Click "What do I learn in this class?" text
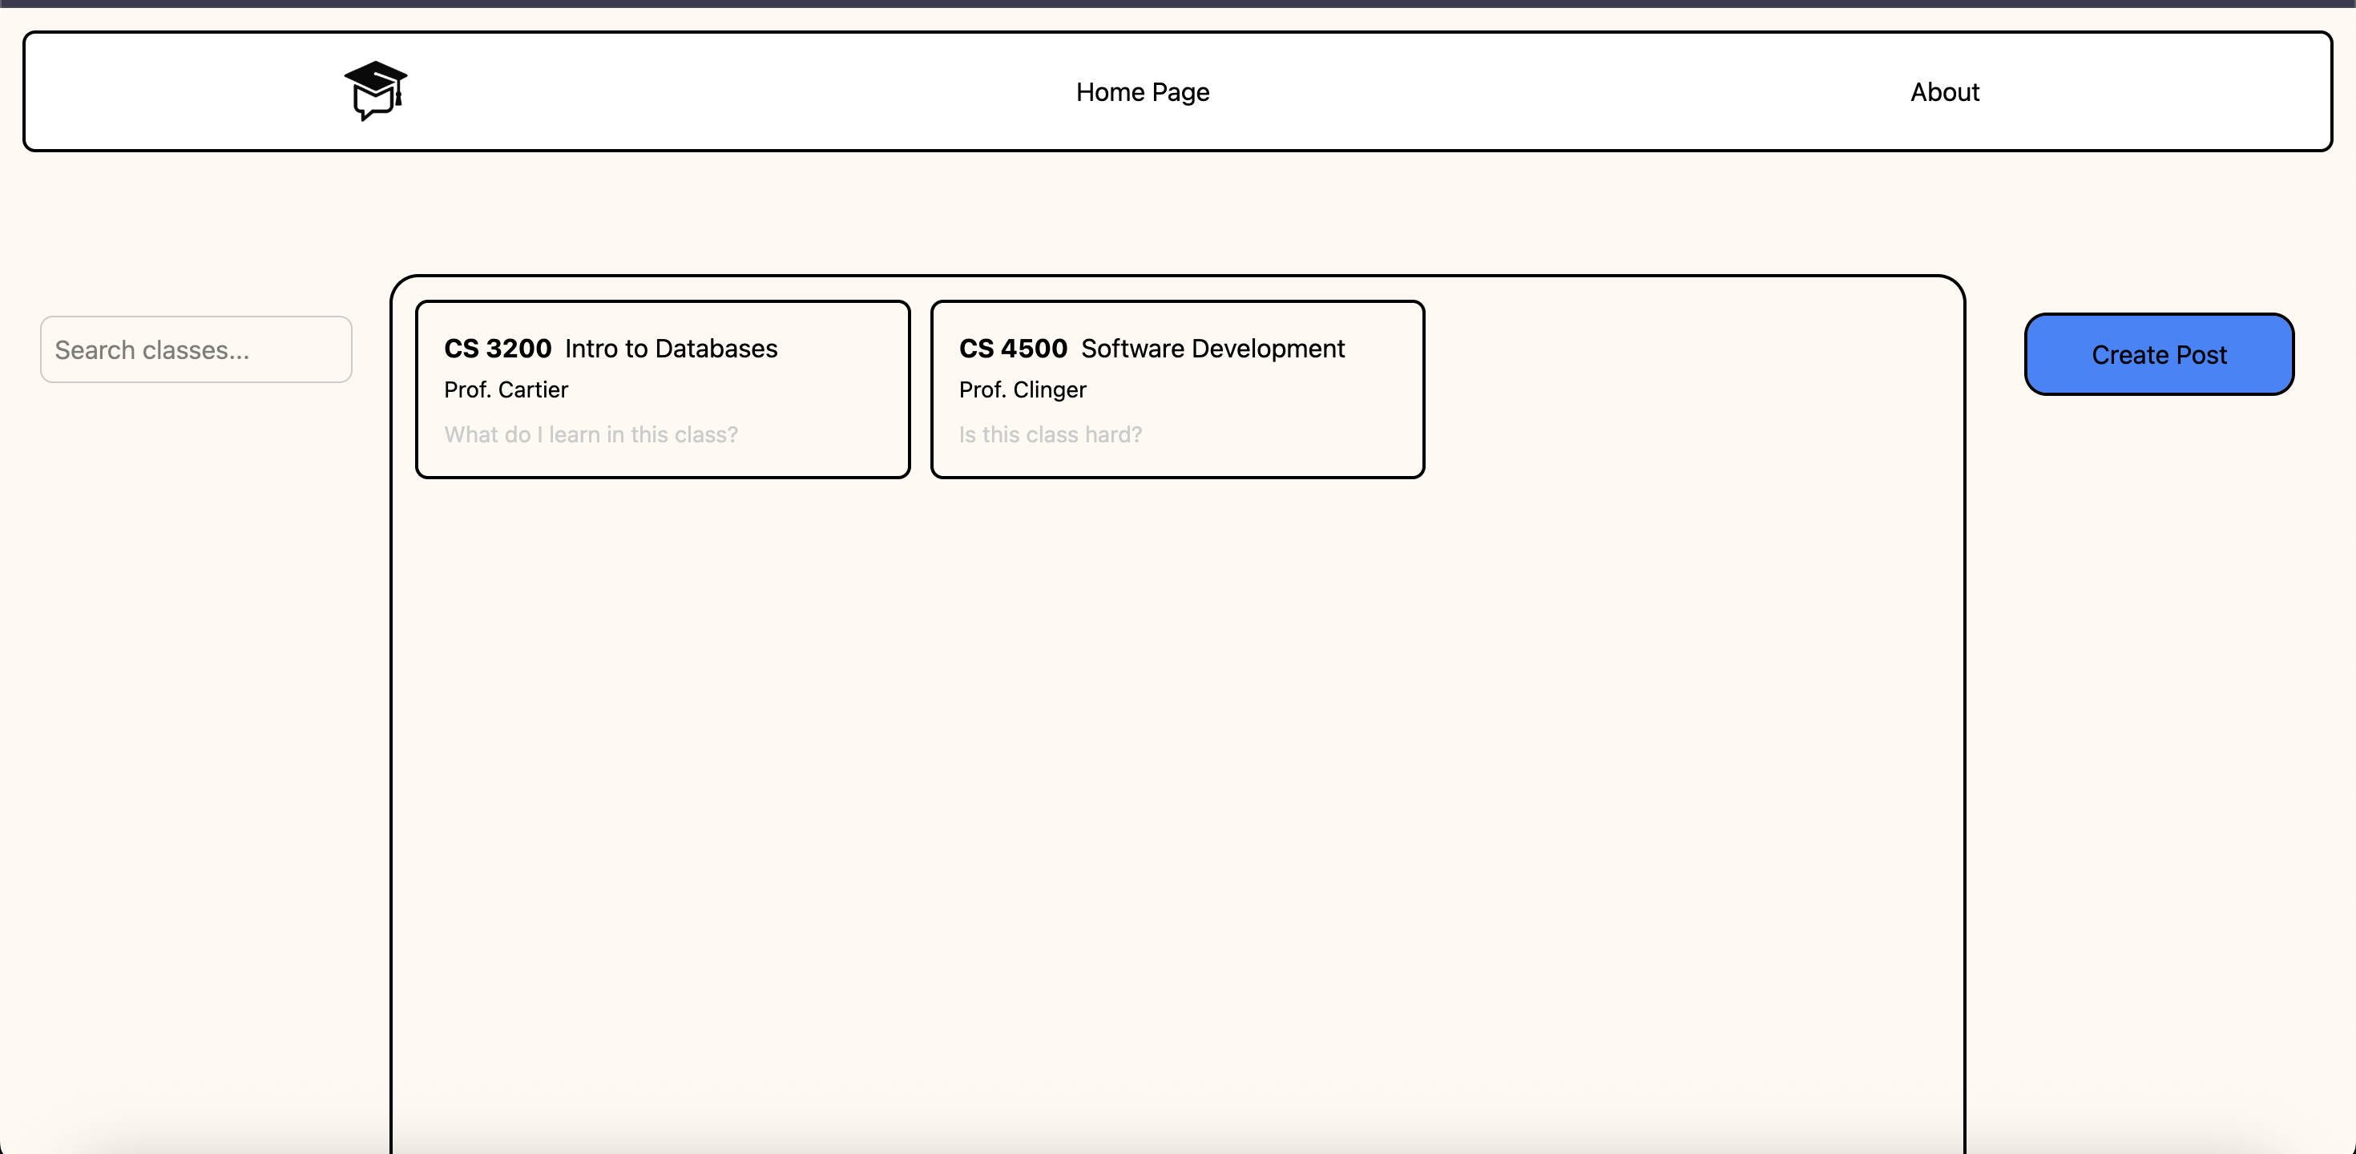Viewport: 2356px width, 1154px height. [x=591, y=434]
